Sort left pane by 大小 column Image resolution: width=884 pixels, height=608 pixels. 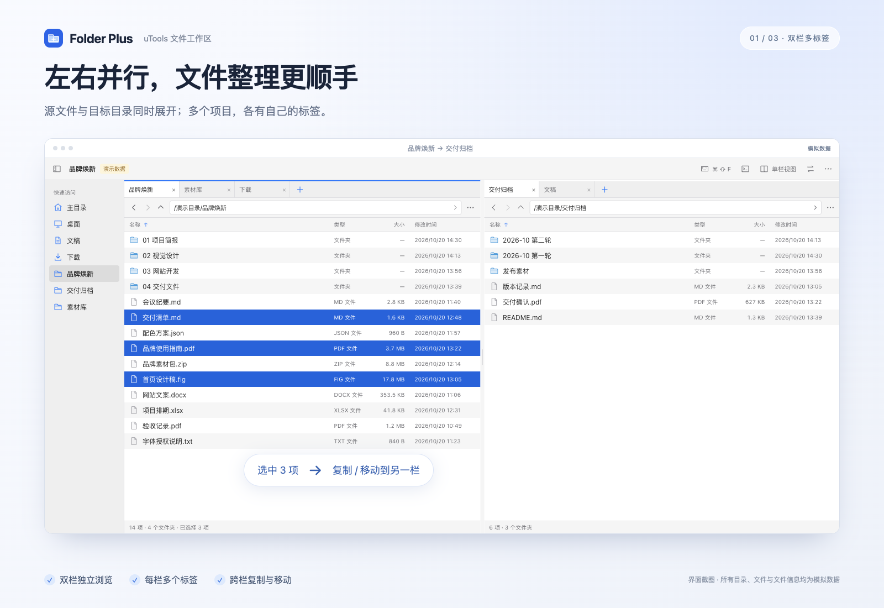[399, 225]
